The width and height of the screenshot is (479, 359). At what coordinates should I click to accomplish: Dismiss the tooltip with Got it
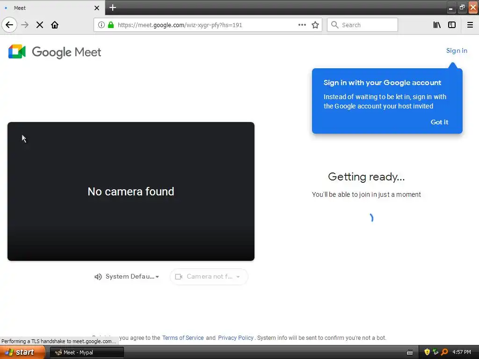click(439, 122)
